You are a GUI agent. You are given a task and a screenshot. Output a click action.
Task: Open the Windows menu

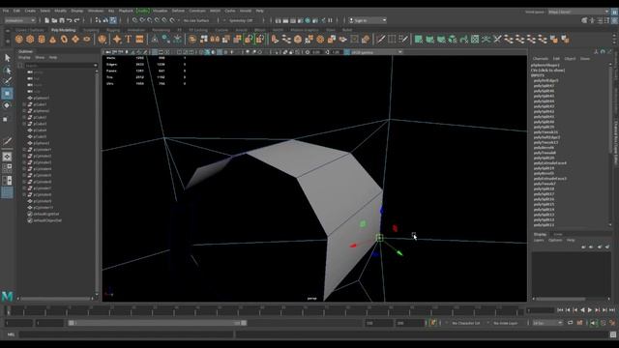point(96,11)
